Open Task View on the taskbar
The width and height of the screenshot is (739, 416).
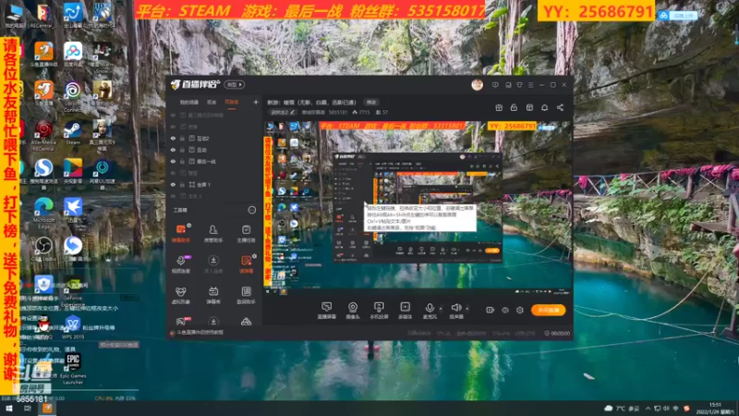(x=28, y=409)
